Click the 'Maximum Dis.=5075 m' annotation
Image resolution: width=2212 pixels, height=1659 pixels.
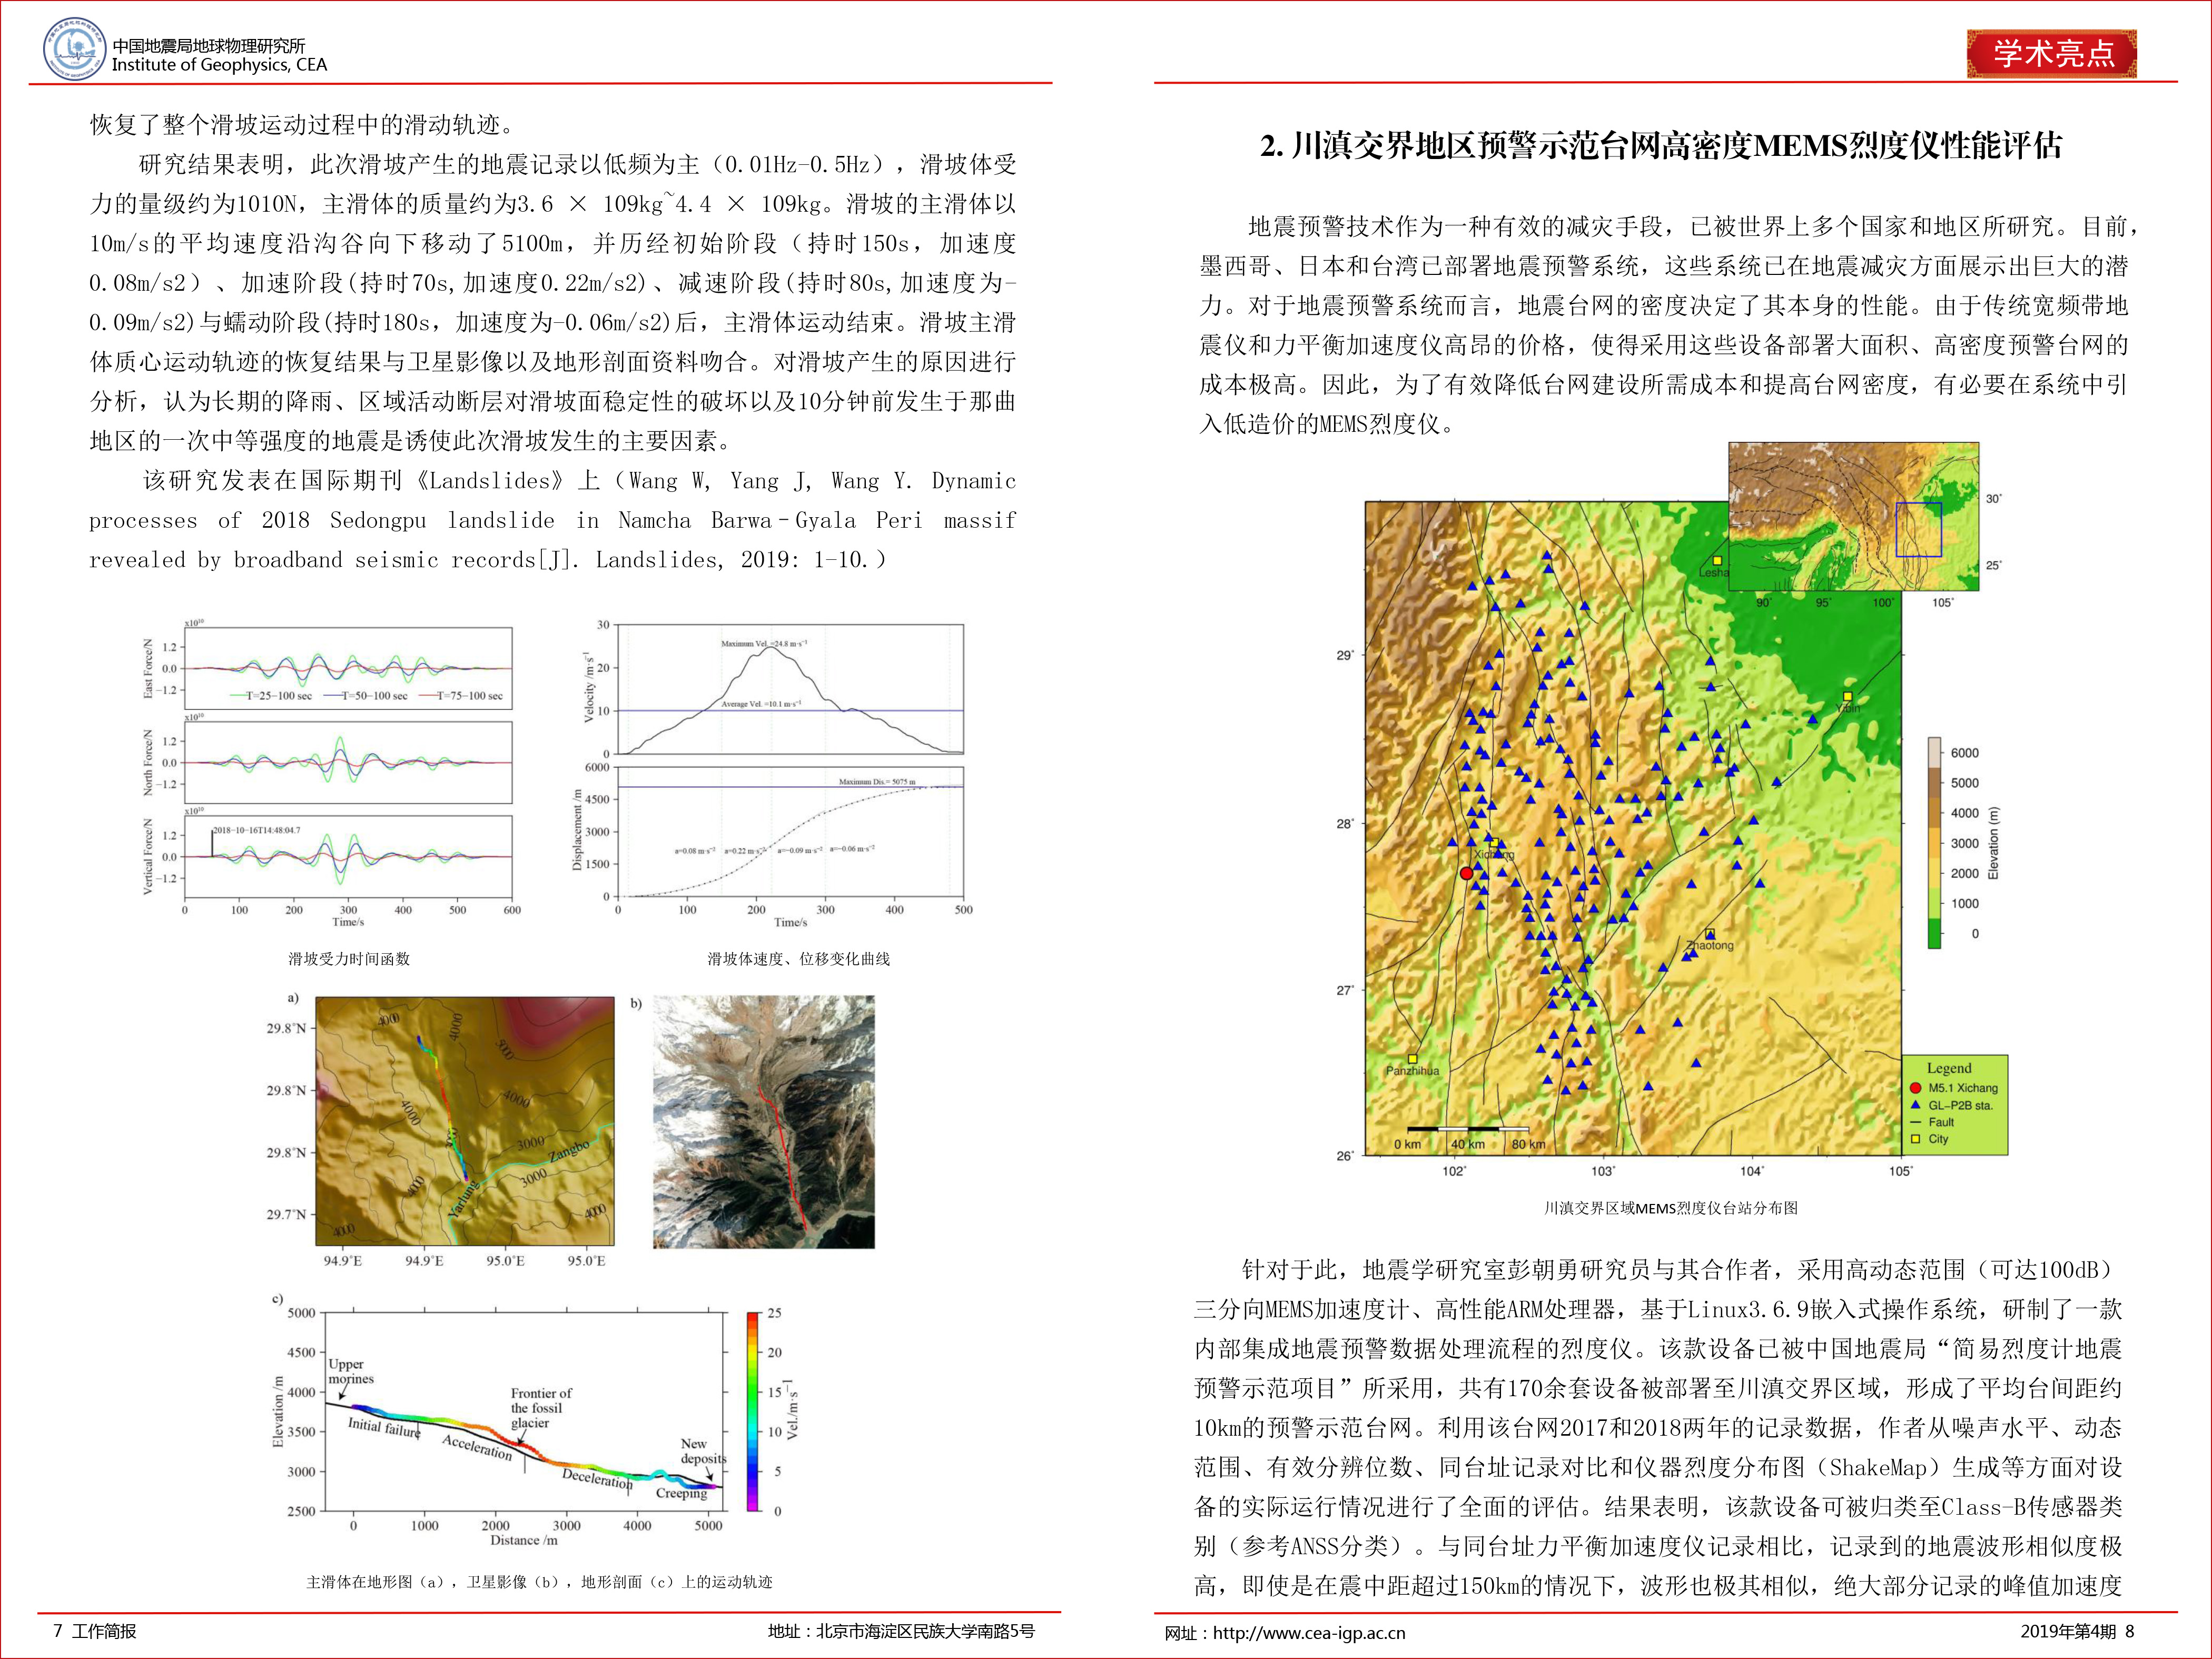coord(877,781)
